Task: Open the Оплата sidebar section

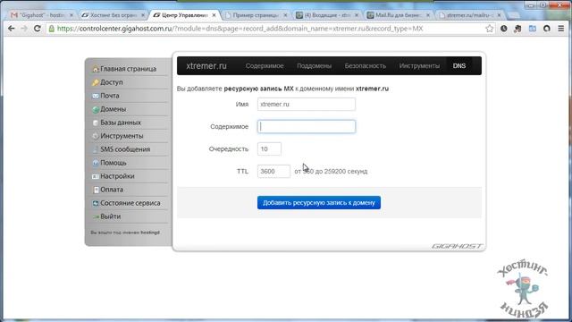Action: point(112,190)
